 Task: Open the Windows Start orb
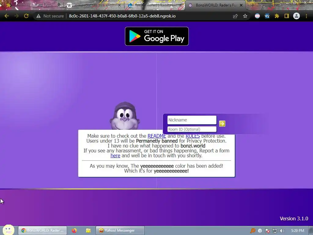click(8, 230)
